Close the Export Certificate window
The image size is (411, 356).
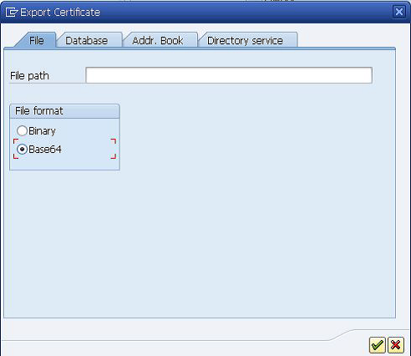[x=398, y=12]
